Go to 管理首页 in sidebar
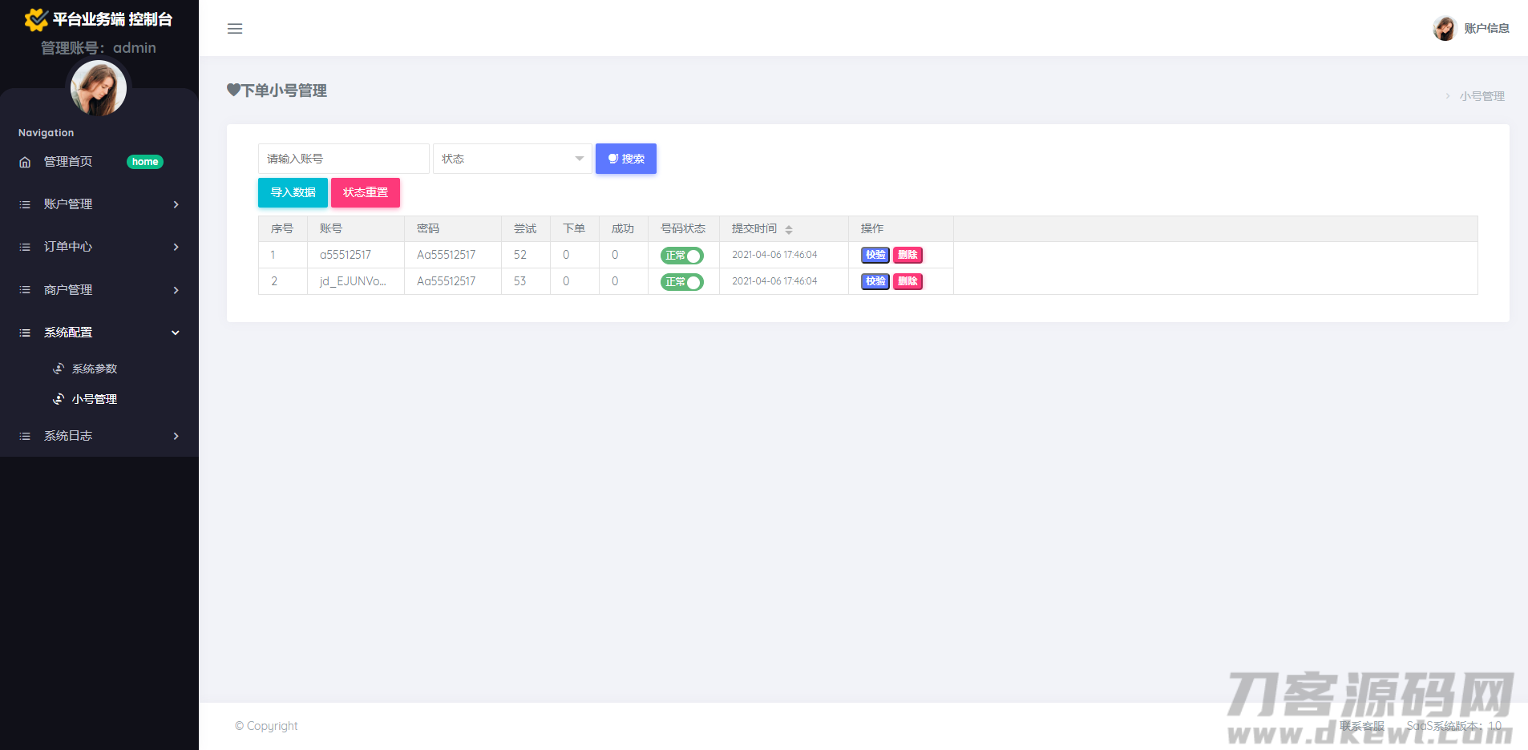Image resolution: width=1528 pixels, height=750 pixels. click(x=68, y=162)
